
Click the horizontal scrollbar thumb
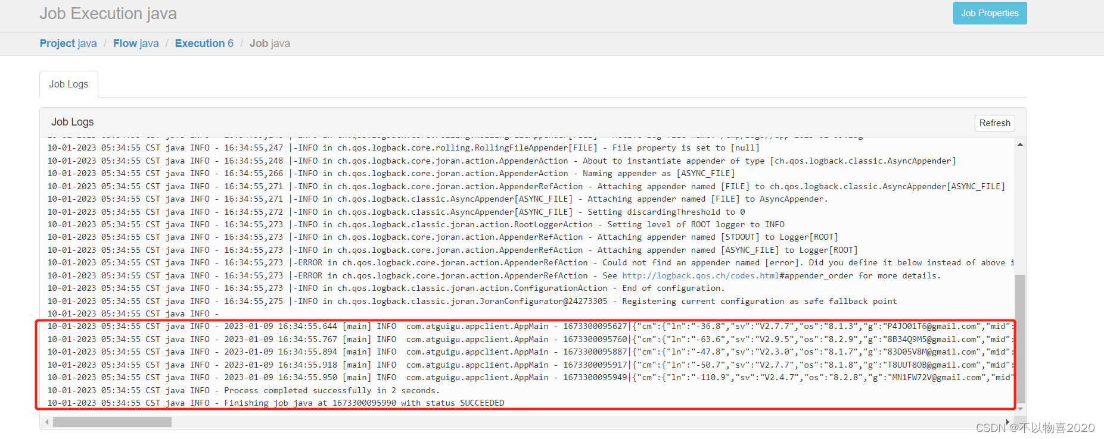click(x=112, y=422)
